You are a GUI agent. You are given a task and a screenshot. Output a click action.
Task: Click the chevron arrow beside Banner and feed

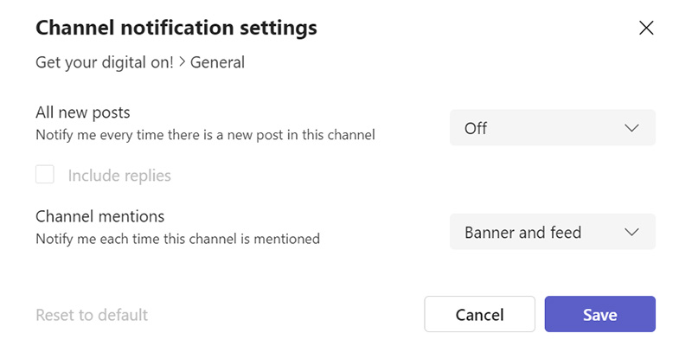pyautogui.click(x=631, y=233)
